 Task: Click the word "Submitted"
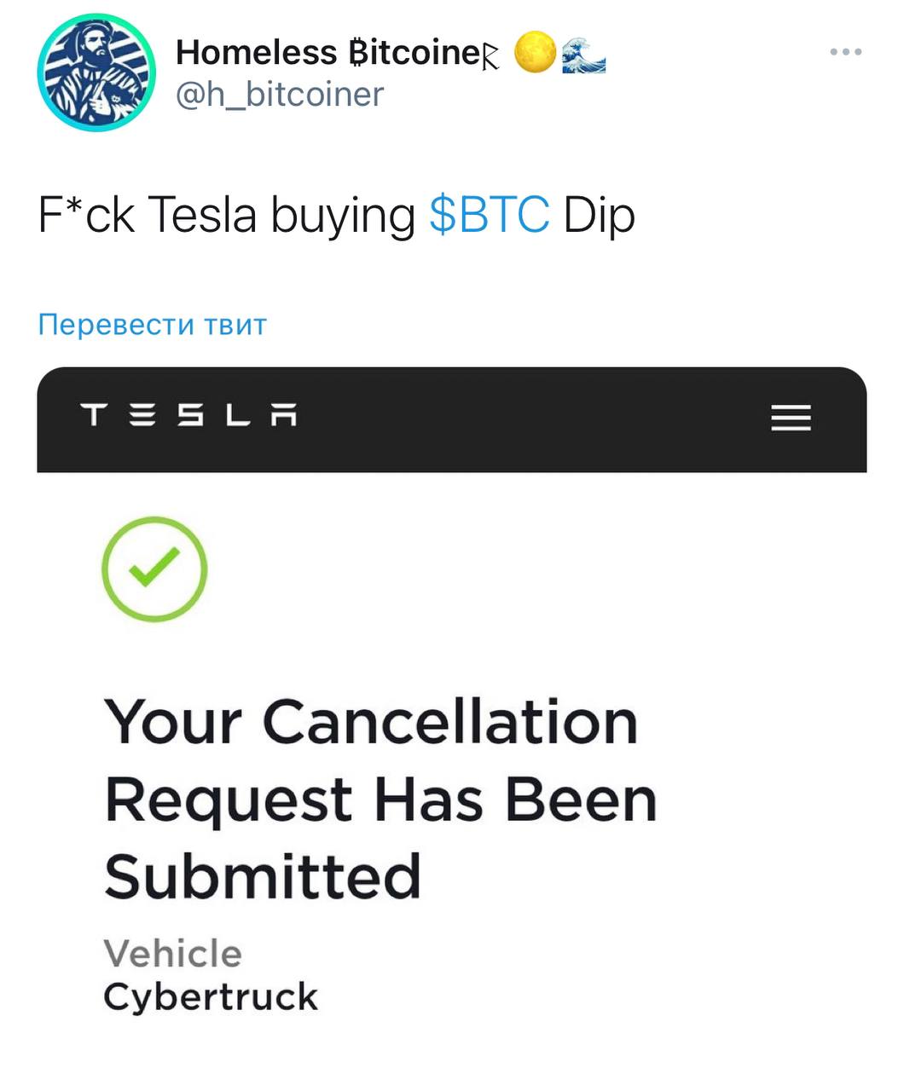point(263,876)
